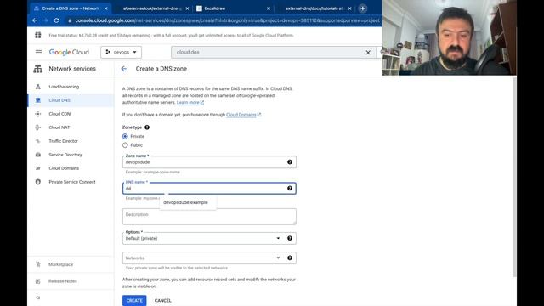The image size is (544, 306).
Task: Select the Public zone type
Action: [x=125, y=145]
